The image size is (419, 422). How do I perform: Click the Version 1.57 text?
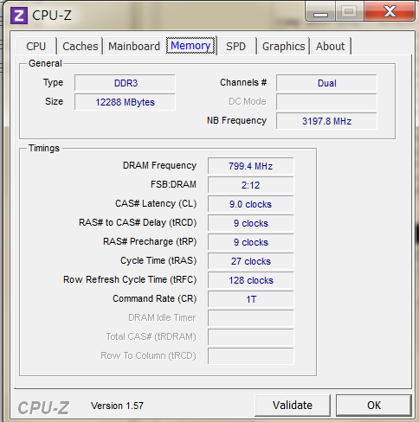pos(117,406)
